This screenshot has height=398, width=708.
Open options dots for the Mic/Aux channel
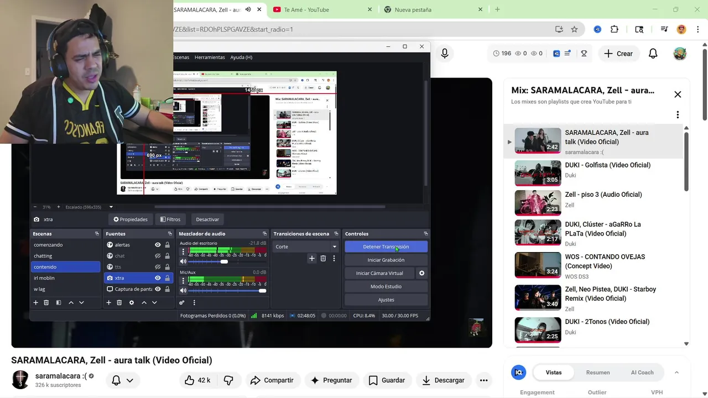(x=183, y=281)
